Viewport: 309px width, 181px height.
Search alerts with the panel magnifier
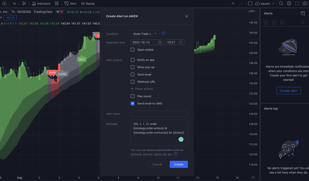pyautogui.click(x=303, y=22)
